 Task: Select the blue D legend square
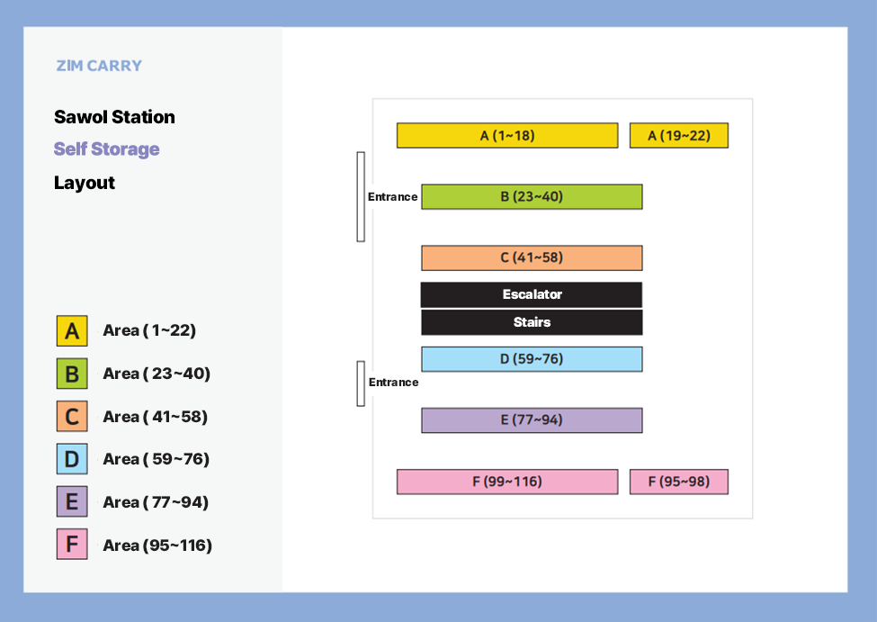pyautogui.click(x=72, y=459)
